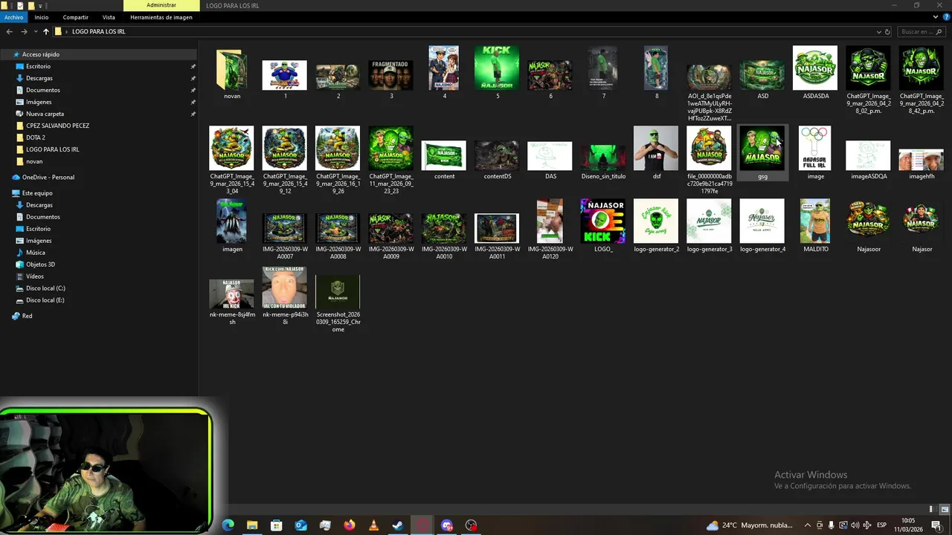The image size is (952, 535).
Task: Open Steam from the taskbar
Action: (x=398, y=525)
